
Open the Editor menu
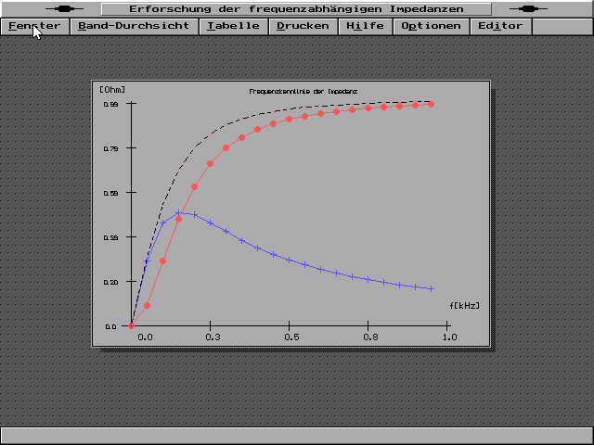coord(500,26)
